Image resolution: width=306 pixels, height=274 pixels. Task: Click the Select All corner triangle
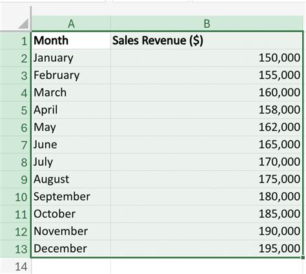pyautogui.click(x=23, y=24)
